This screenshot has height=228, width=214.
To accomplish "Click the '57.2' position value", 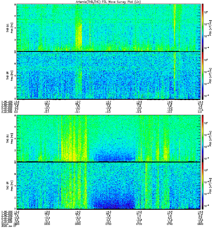I will pyautogui.click(x=201, y=214).
